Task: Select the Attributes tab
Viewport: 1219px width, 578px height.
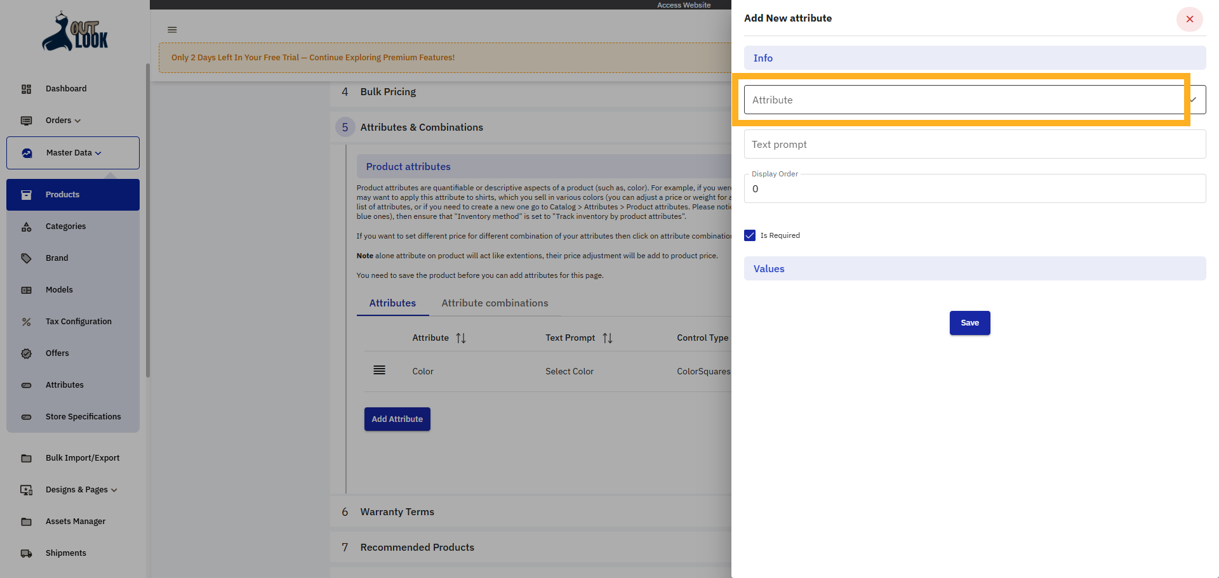Action: [x=392, y=303]
